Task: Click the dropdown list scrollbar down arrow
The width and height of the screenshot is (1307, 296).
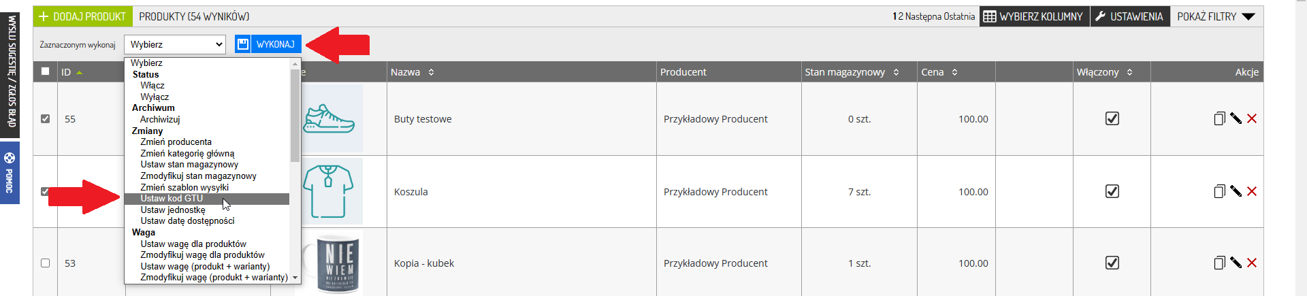Action: point(295,278)
